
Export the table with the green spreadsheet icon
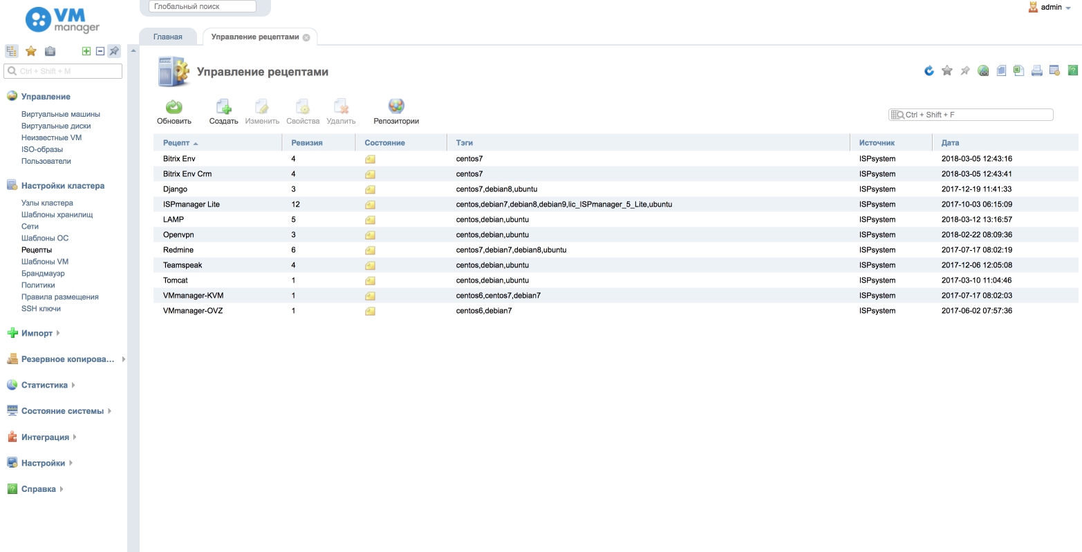point(1018,70)
